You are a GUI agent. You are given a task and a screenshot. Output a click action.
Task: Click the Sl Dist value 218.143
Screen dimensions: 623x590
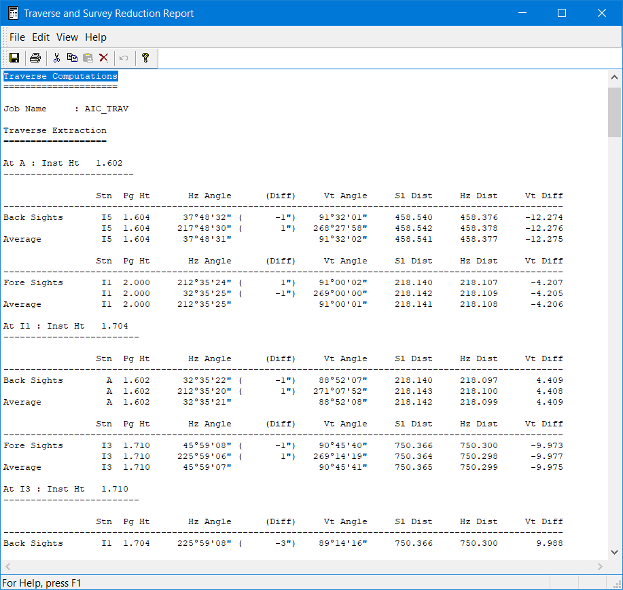tap(414, 391)
